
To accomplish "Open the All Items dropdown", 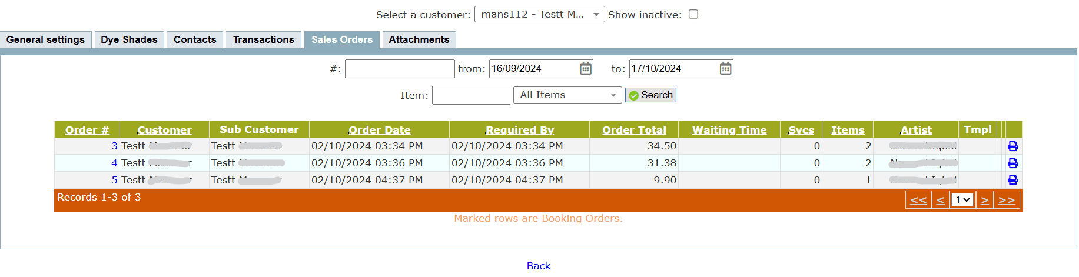I will point(613,95).
